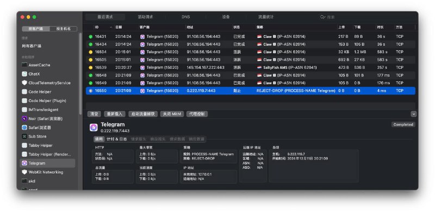Collapse the detail panel with the chevron button
435x212 pixels.
[x=414, y=114]
